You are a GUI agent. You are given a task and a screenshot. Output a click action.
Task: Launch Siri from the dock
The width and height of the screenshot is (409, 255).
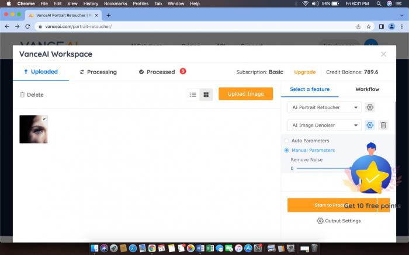pos(104,248)
